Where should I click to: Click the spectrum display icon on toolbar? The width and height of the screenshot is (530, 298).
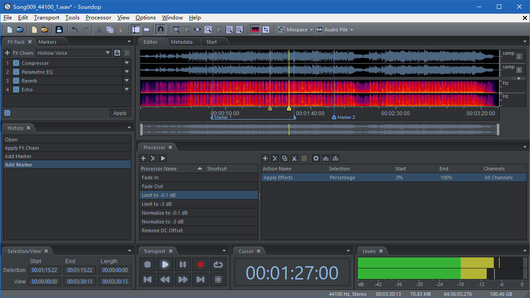tap(255, 29)
